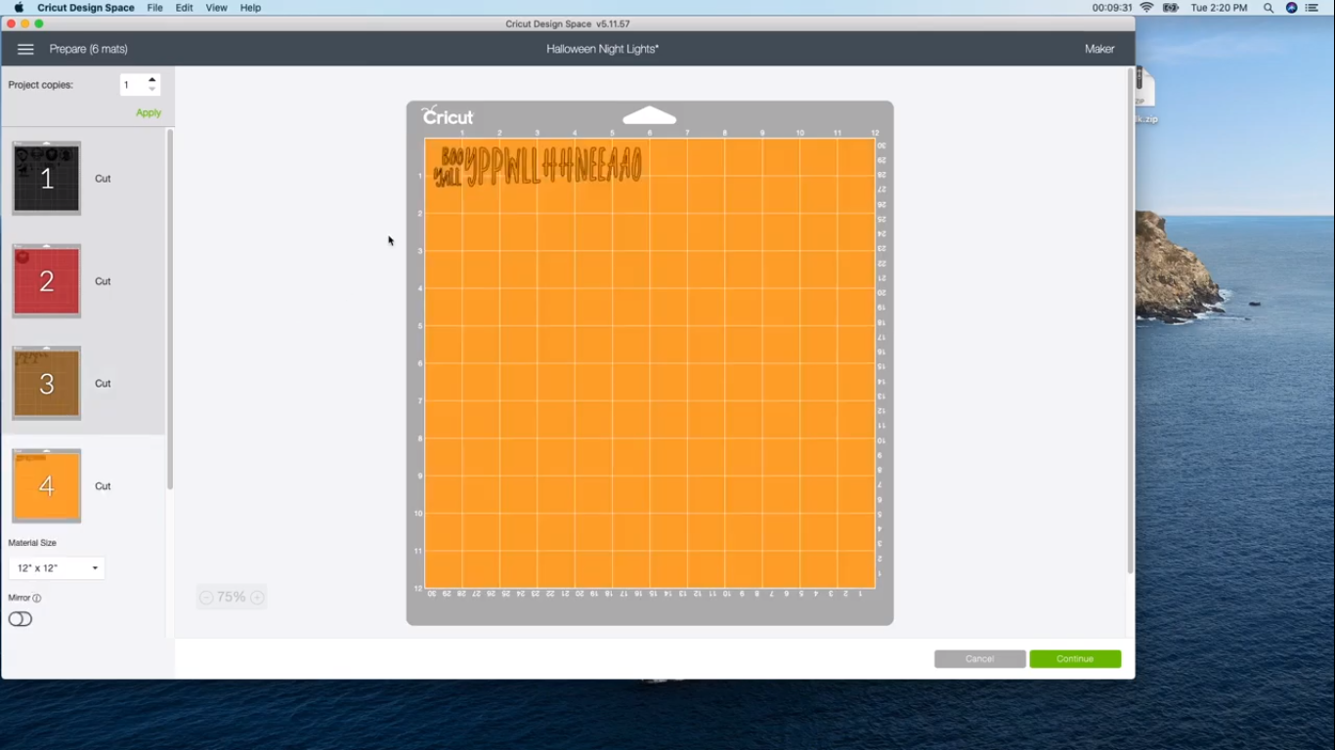Select the red mat 2 thumbnail
This screenshot has height=750, width=1335.
pos(46,280)
